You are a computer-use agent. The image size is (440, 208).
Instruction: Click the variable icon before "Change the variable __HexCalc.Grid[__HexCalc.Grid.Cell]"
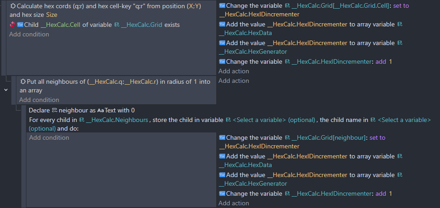point(222,6)
